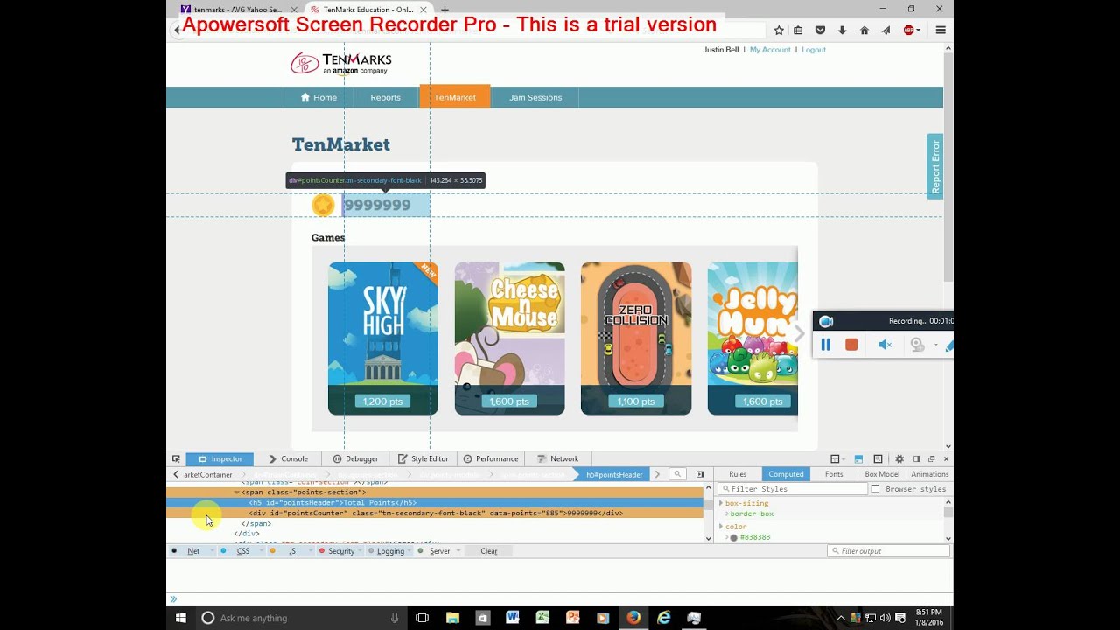Collapse the span points-section node

pyautogui.click(x=237, y=493)
